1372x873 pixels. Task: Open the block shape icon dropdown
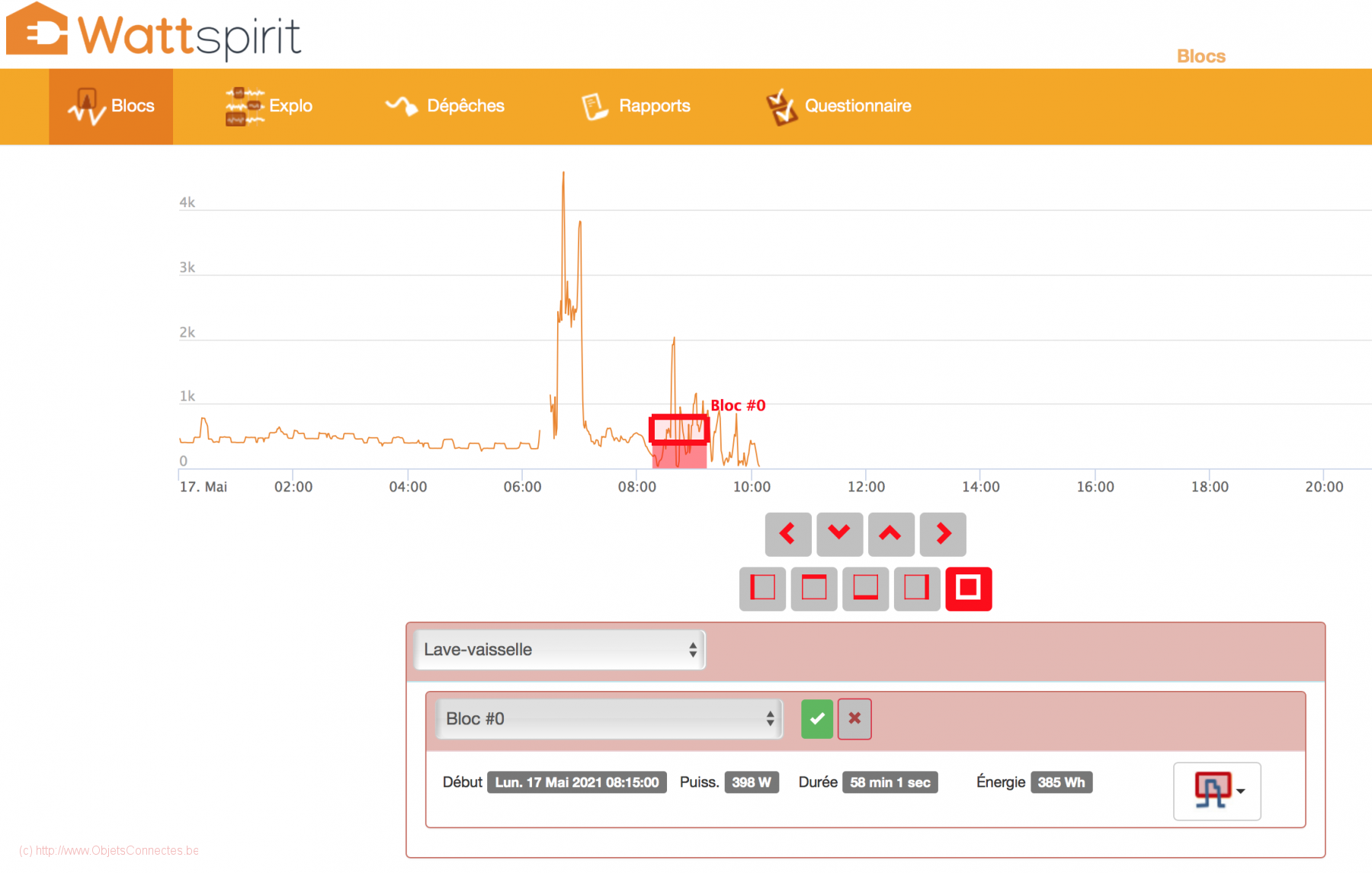coord(1217,791)
